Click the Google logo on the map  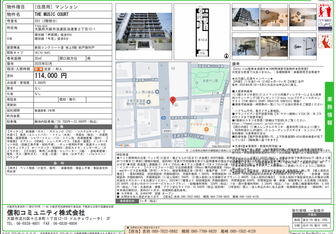123,145
